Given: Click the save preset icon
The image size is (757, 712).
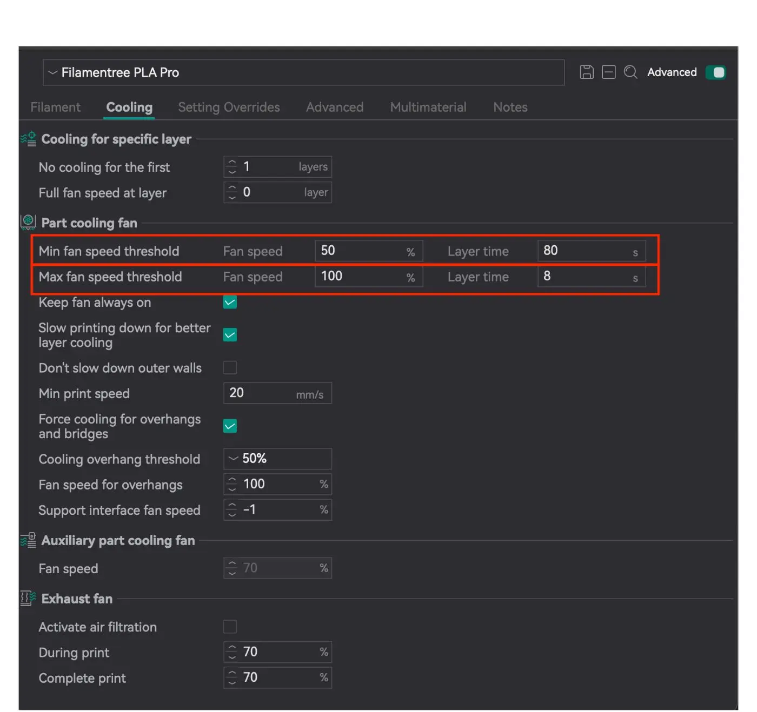Looking at the screenshot, I should [587, 72].
